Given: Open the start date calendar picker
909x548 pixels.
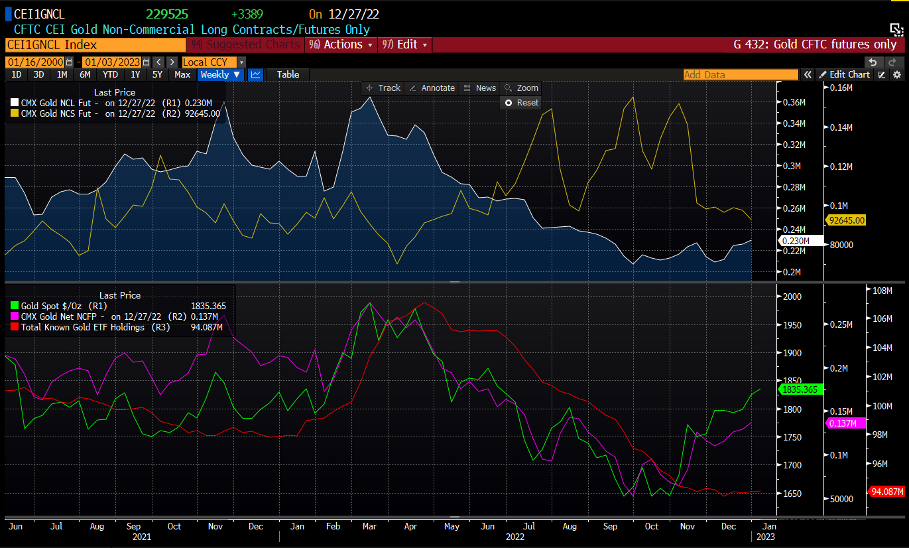Looking at the screenshot, I should 70,62.
